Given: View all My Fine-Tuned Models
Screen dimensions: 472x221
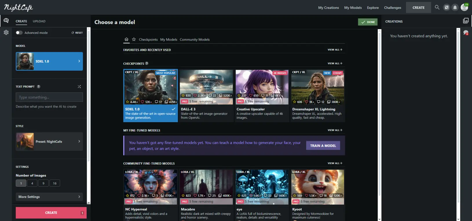Looking at the screenshot, I should point(335,130).
